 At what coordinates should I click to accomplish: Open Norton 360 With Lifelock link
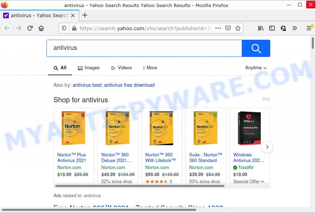point(160,157)
